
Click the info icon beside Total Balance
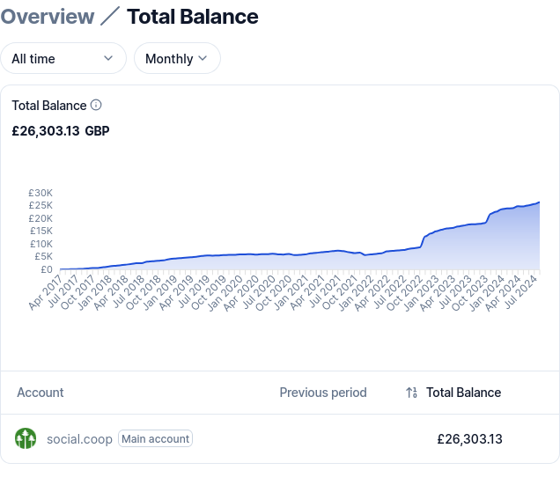click(x=97, y=106)
